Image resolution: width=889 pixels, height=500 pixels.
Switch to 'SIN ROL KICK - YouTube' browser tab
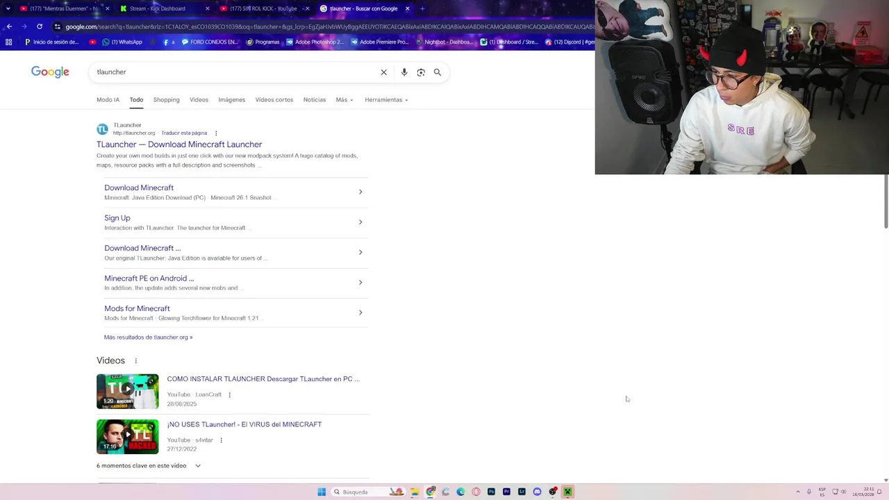(263, 8)
